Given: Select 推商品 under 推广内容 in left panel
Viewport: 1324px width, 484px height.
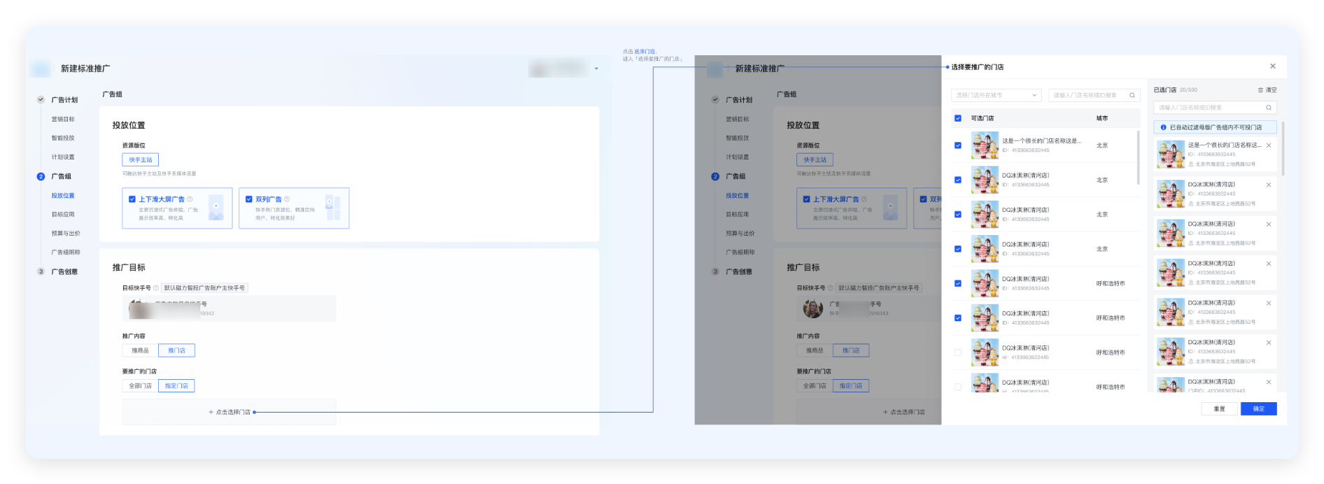Looking at the screenshot, I should coord(140,350).
